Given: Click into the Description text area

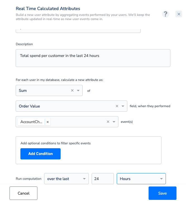Looking at the screenshot, I should [93, 58].
